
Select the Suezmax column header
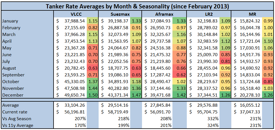120,14
